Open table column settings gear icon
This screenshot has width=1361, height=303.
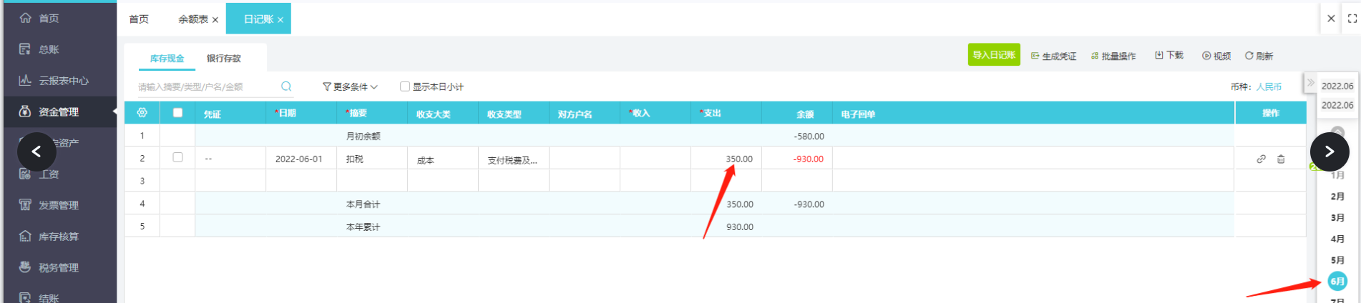pos(142,113)
